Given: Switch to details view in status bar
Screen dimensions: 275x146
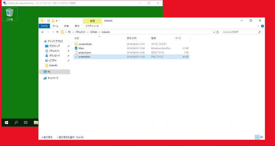Looking at the screenshot, I should coord(257,137).
